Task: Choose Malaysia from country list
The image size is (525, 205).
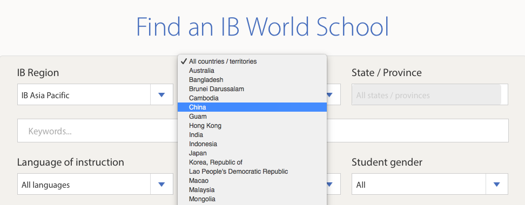Action: (x=252, y=189)
